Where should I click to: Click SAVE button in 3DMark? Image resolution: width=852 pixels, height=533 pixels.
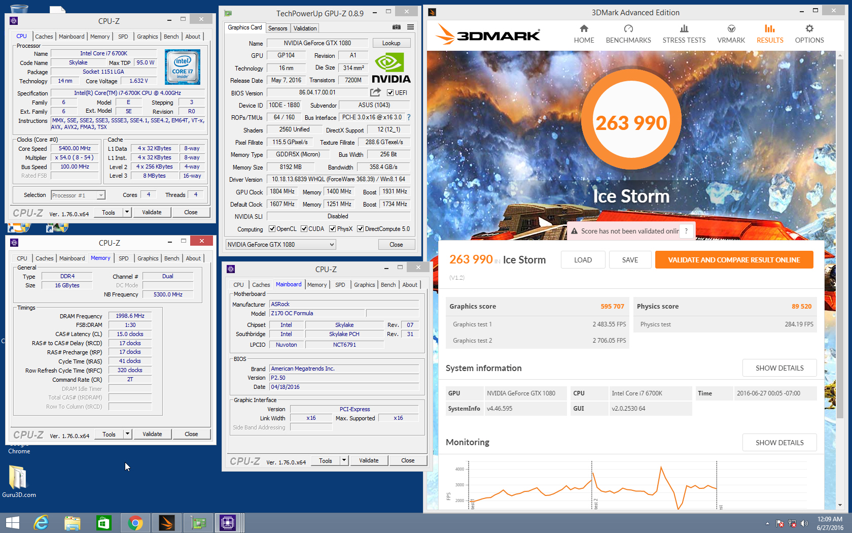tap(630, 260)
